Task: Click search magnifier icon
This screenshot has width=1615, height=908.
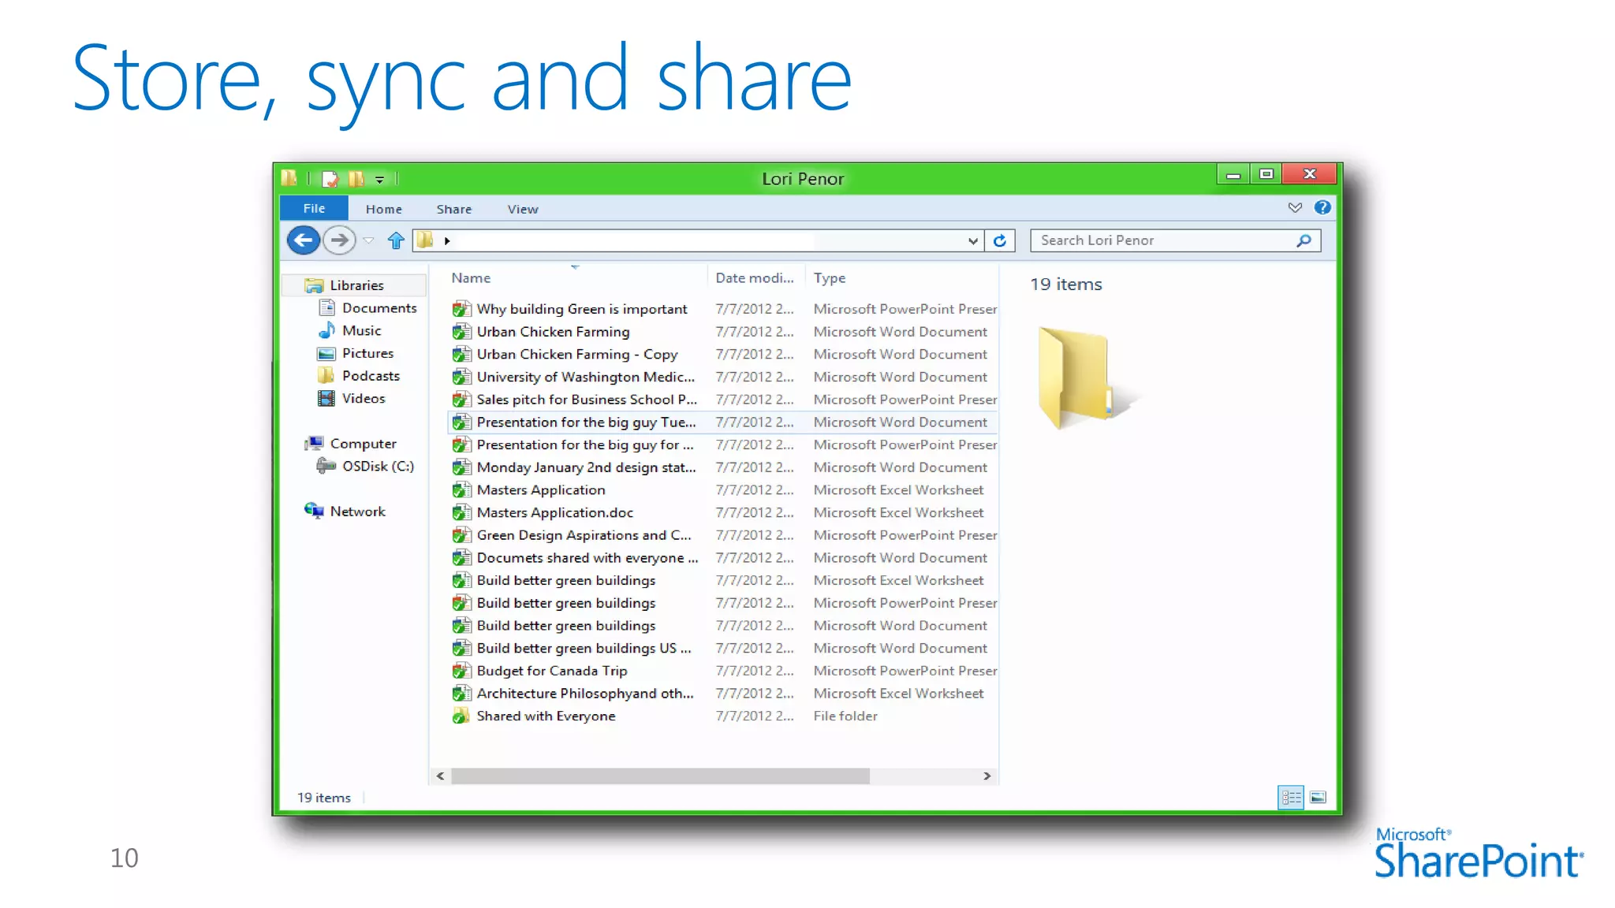Action: (1304, 240)
